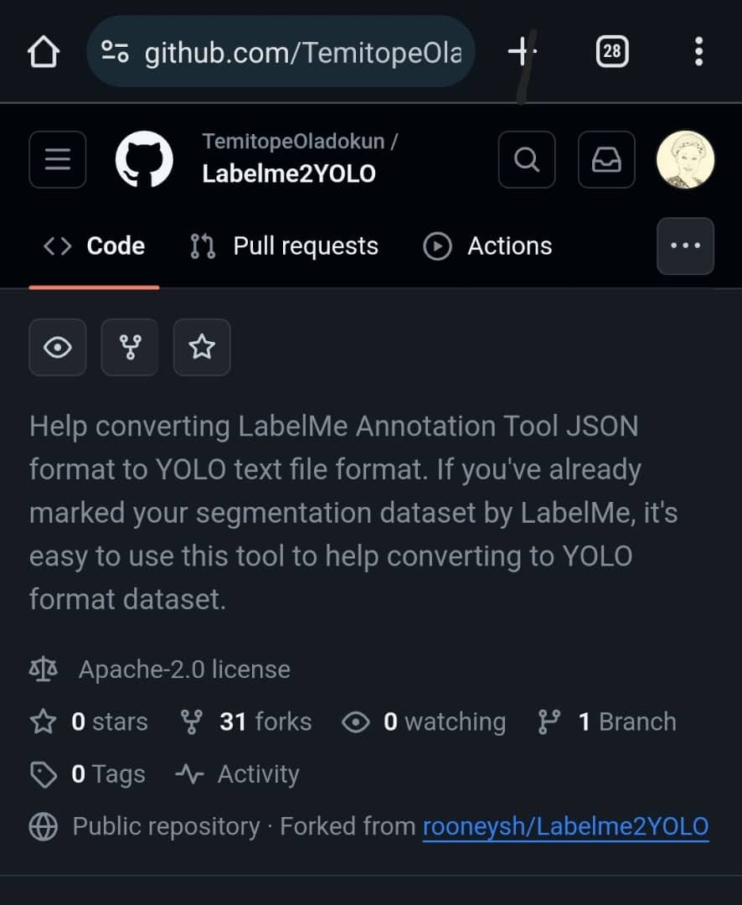Click the fork repository icon
The image size is (742, 905).
[x=130, y=347]
